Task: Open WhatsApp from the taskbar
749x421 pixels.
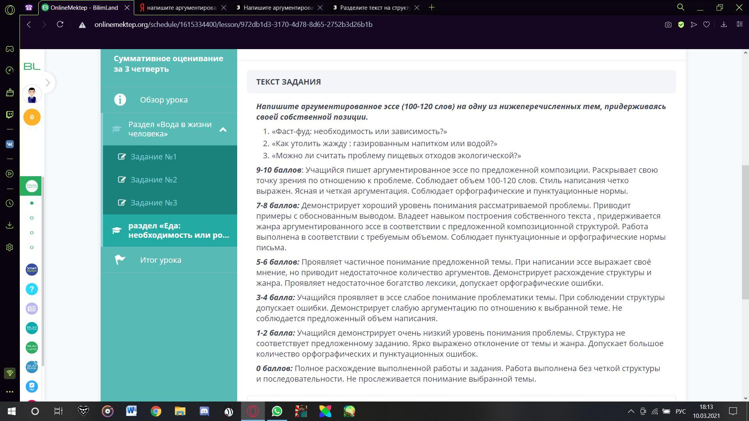Action: coord(277,411)
